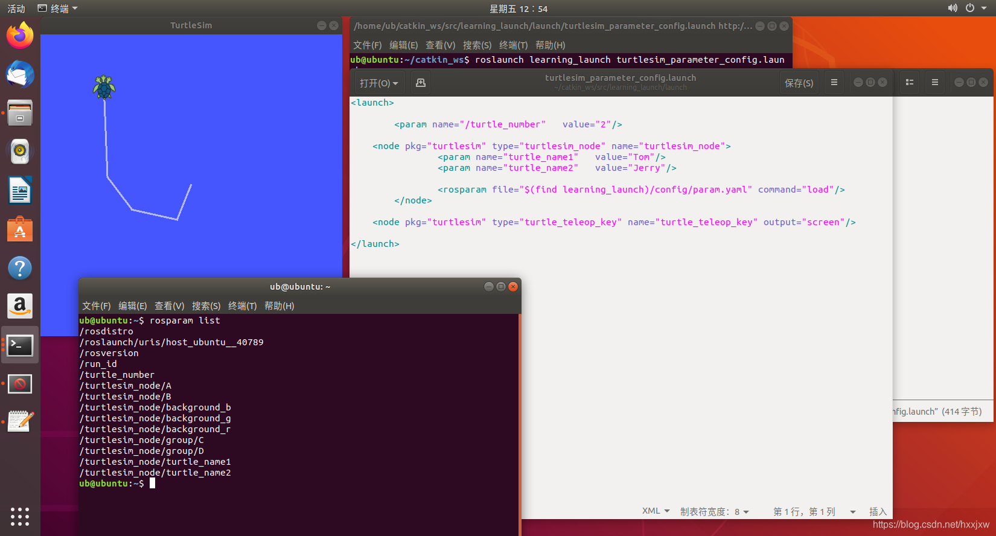Click 保存(S) save button in gedit

799,83
